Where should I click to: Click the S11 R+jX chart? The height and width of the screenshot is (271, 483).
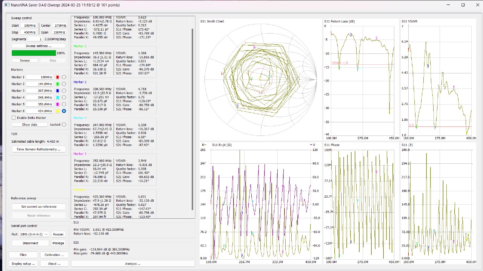[260, 202]
